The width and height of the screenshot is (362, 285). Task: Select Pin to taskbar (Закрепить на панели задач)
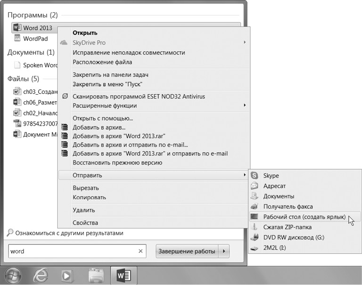point(111,74)
